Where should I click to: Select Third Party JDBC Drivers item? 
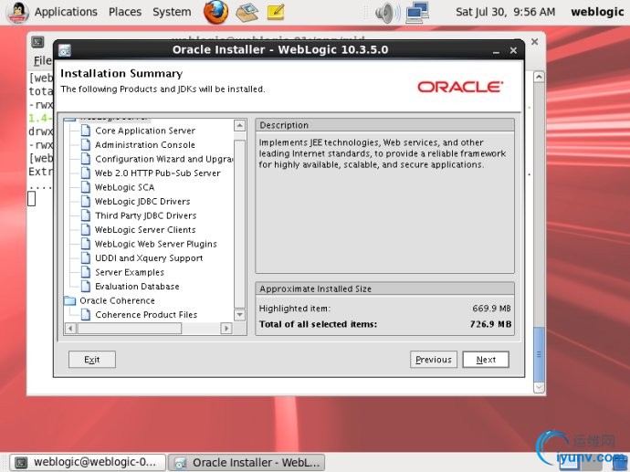tap(146, 215)
